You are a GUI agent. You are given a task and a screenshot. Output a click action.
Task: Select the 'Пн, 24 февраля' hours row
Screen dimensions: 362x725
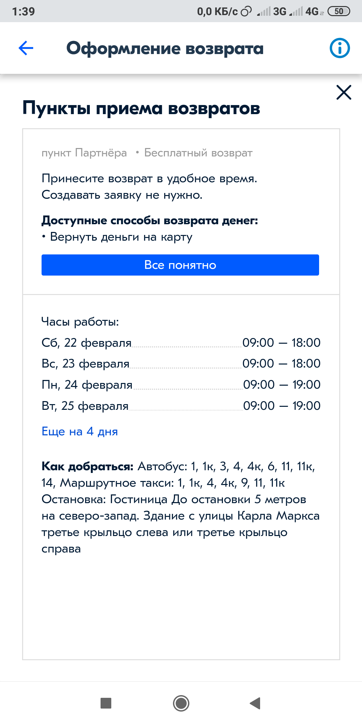point(181,385)
